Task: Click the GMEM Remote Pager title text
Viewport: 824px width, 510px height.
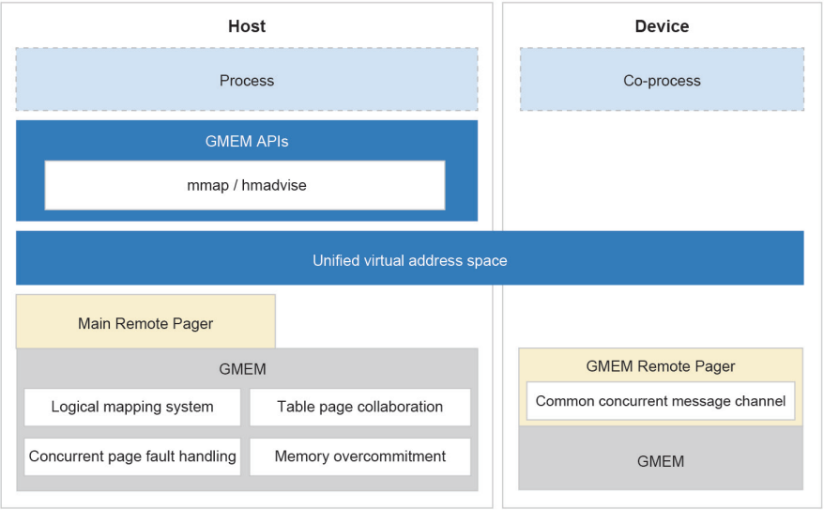Action: [x=661, y=366]
